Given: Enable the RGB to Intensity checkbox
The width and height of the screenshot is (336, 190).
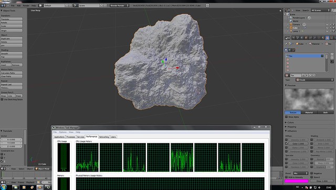Looking at the screenshot, I should click(x=286, y=177).
